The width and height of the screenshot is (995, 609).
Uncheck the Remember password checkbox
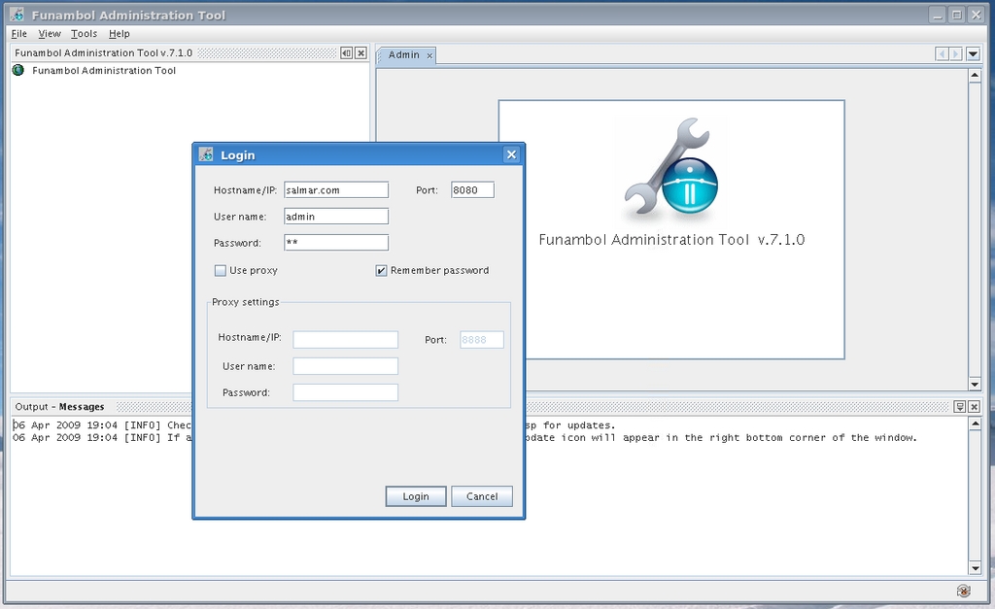(382, 270)
